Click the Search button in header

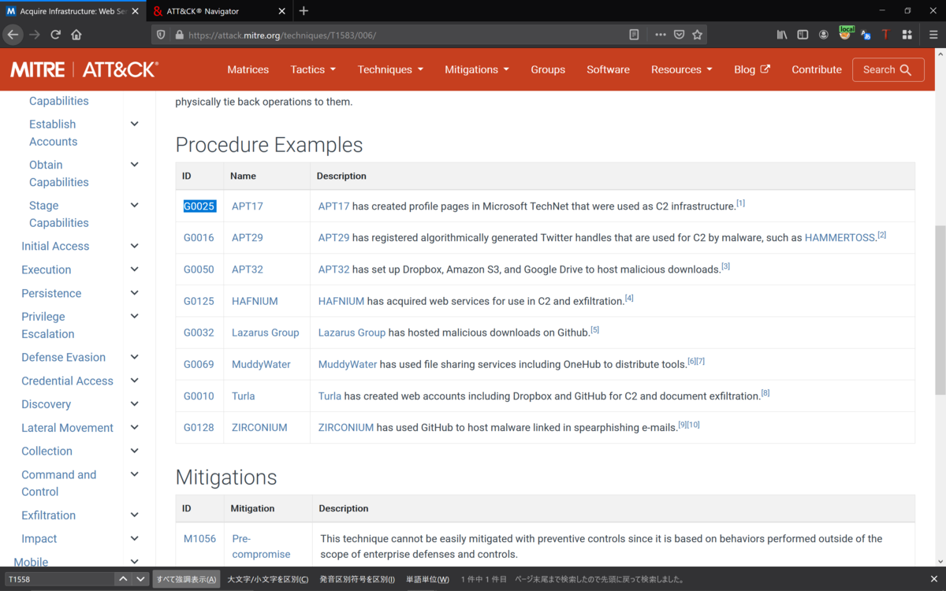click(888, 69)
